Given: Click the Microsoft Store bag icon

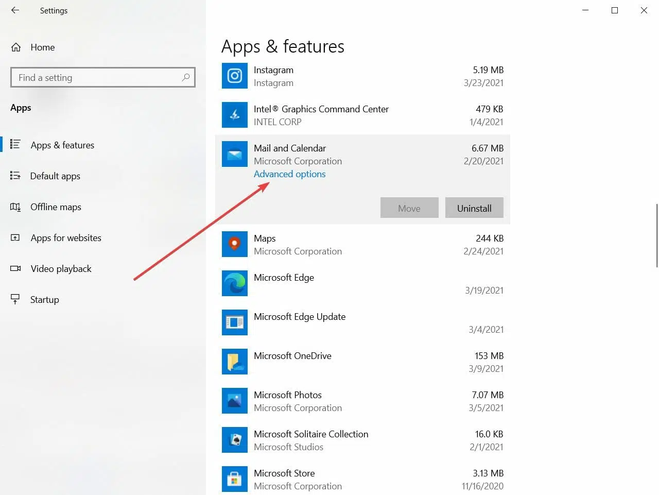Looking at the screenshot, I should coord(235,479).
